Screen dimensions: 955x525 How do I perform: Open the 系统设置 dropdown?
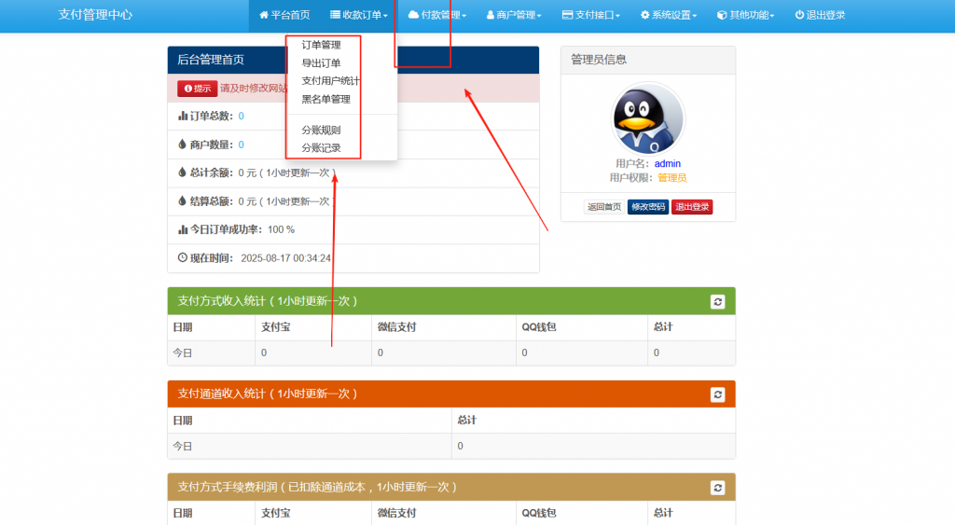(x=669, y=16)
